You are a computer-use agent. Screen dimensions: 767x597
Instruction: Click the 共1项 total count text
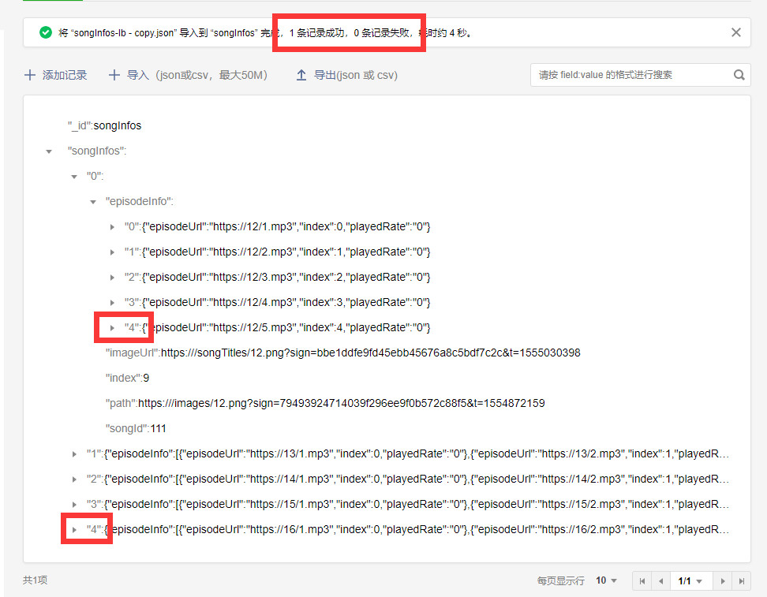(35, 580)
